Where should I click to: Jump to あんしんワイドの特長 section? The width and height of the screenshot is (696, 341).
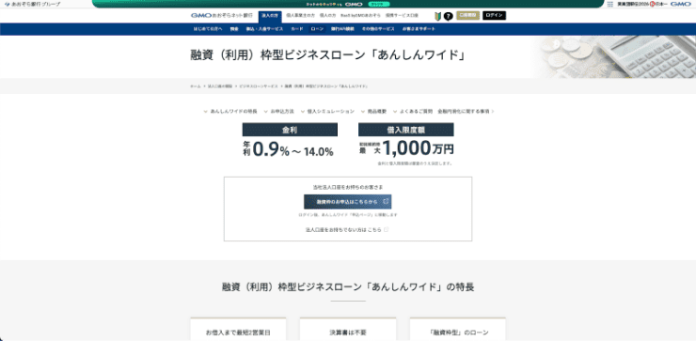[230, 111]
